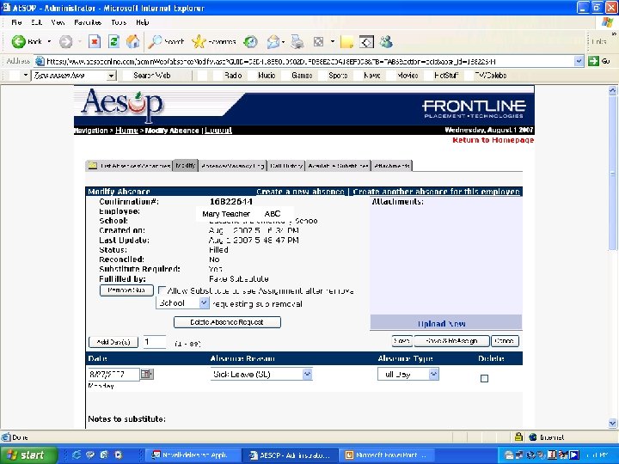619x464 pixels.
Task: Open the Tools menu
Action: pyautogui.click(x=119, y=22)
